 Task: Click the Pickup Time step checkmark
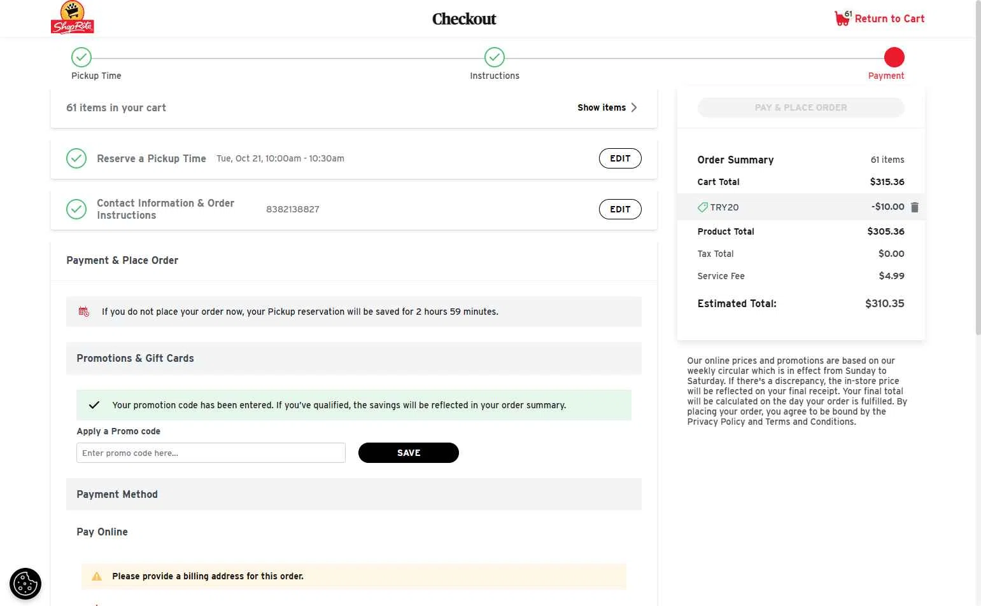point(81,57)
